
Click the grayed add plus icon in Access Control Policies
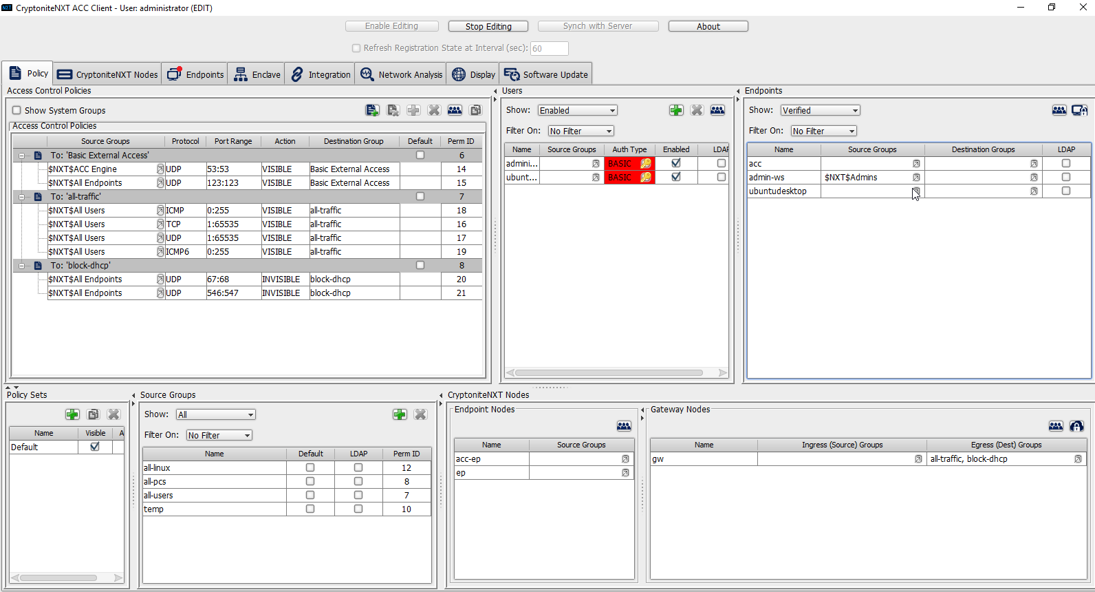(x=413, y=110)
